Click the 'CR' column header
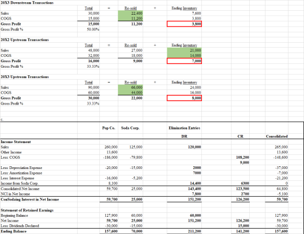 coord(240,136)
